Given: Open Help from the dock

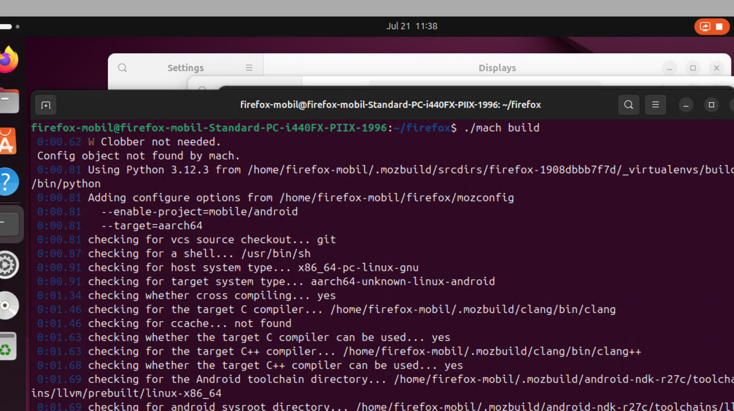Looking at the screenshot, I should click(8, 182).
